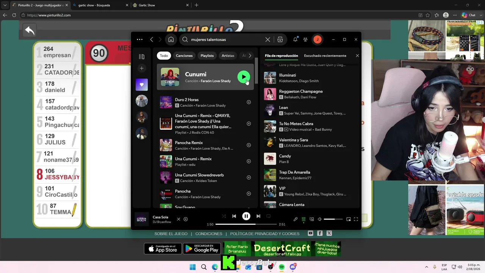Filter results by Todo
The height and width of the screenshot is (273, 485).
164,56
